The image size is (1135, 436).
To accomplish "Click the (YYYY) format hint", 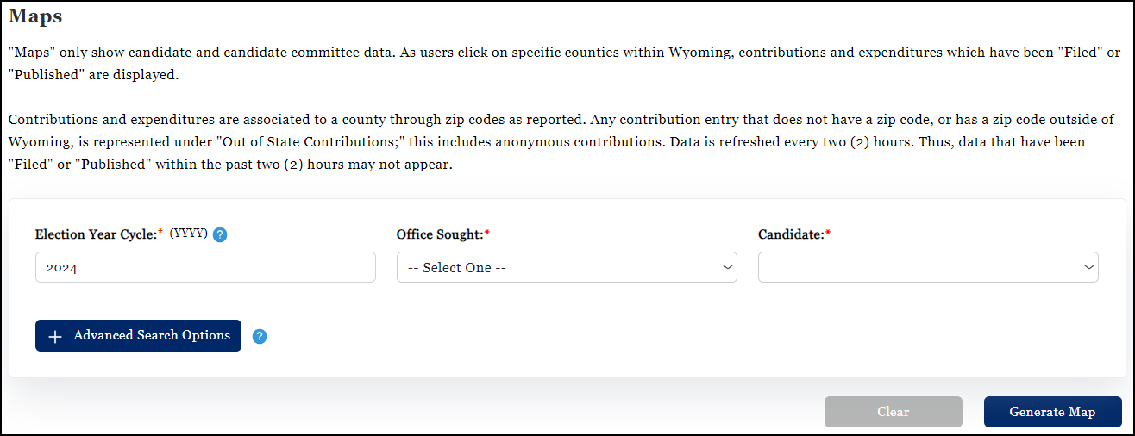I will tap(189, 234).
